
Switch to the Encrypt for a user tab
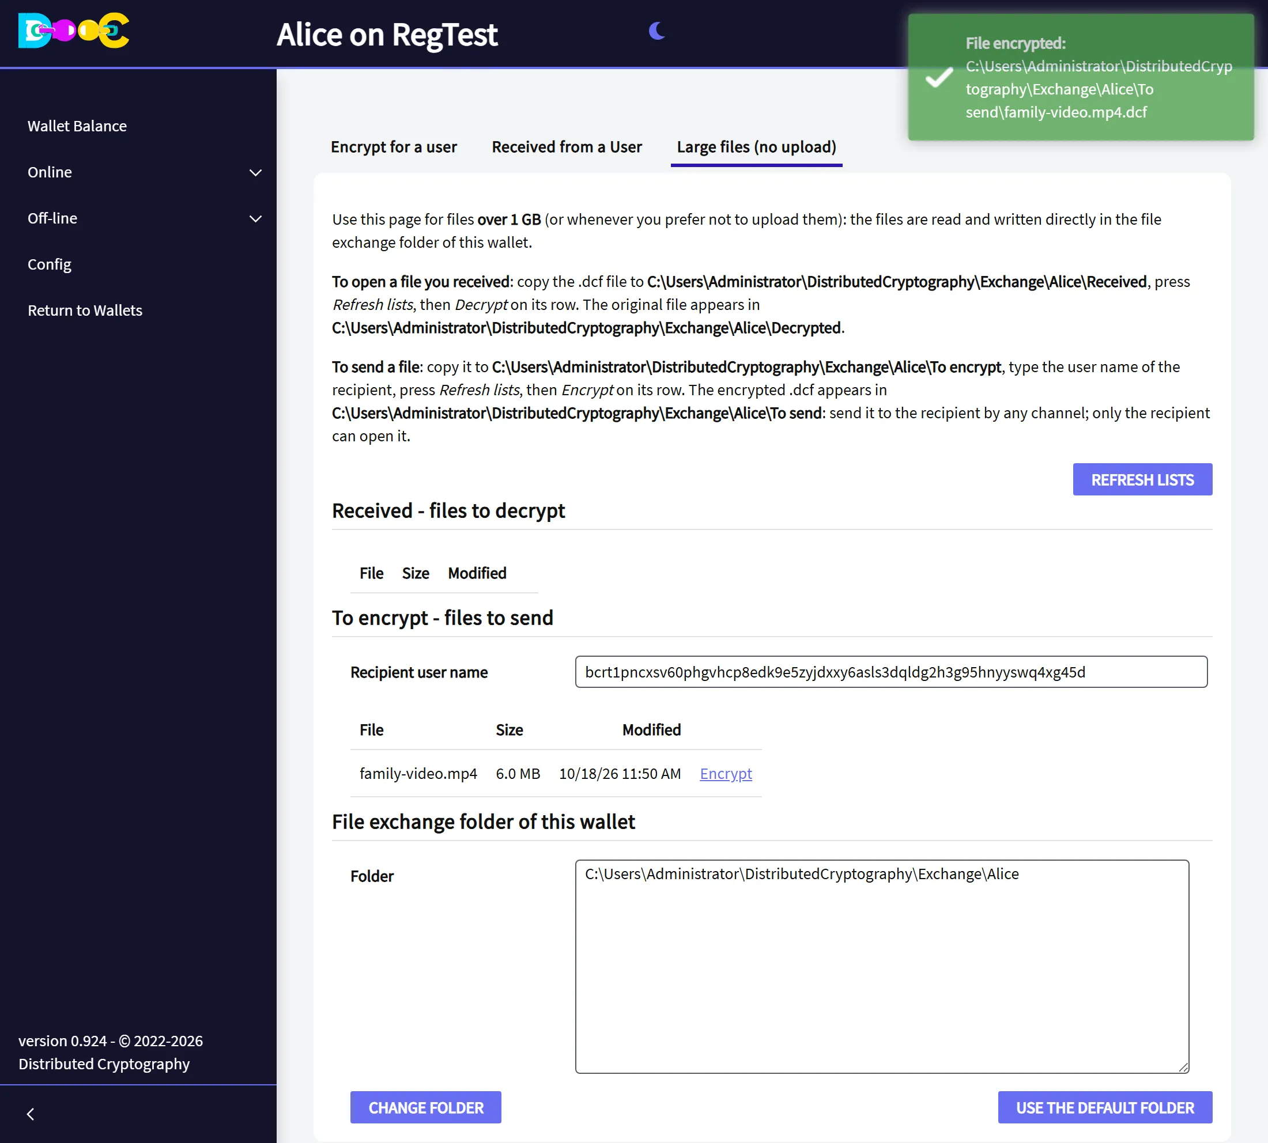pyautogui.click(x=393, y=147)
